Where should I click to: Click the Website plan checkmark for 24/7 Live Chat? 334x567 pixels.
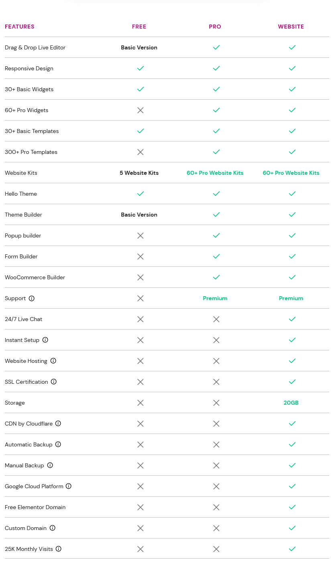292,319
